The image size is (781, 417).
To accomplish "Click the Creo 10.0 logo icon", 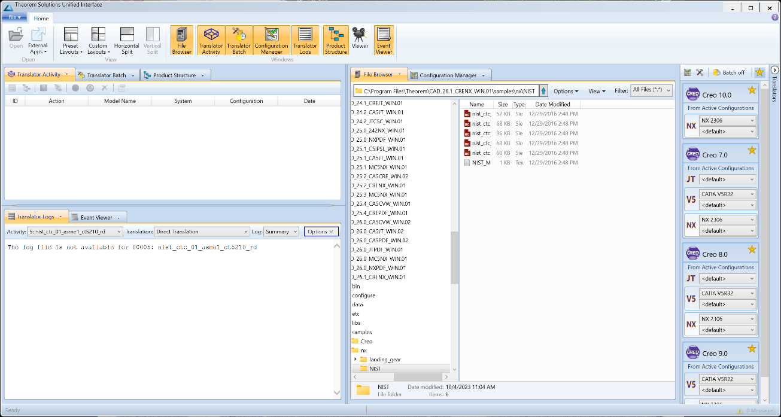I will pyautogui.click(x=692, y=95).
